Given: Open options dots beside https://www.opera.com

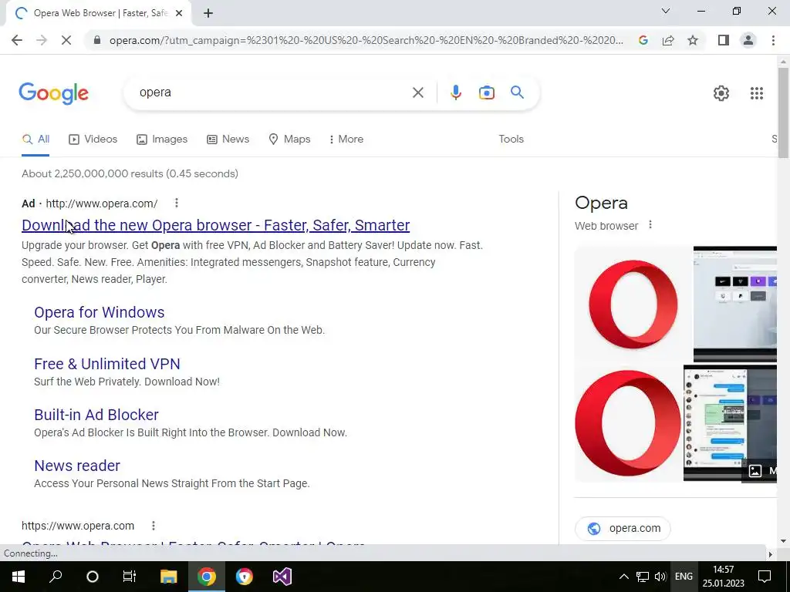Looking at the screenshot, I should click(154, 526).
